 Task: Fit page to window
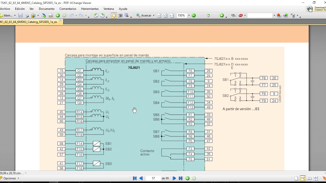[x=166, y=16]
